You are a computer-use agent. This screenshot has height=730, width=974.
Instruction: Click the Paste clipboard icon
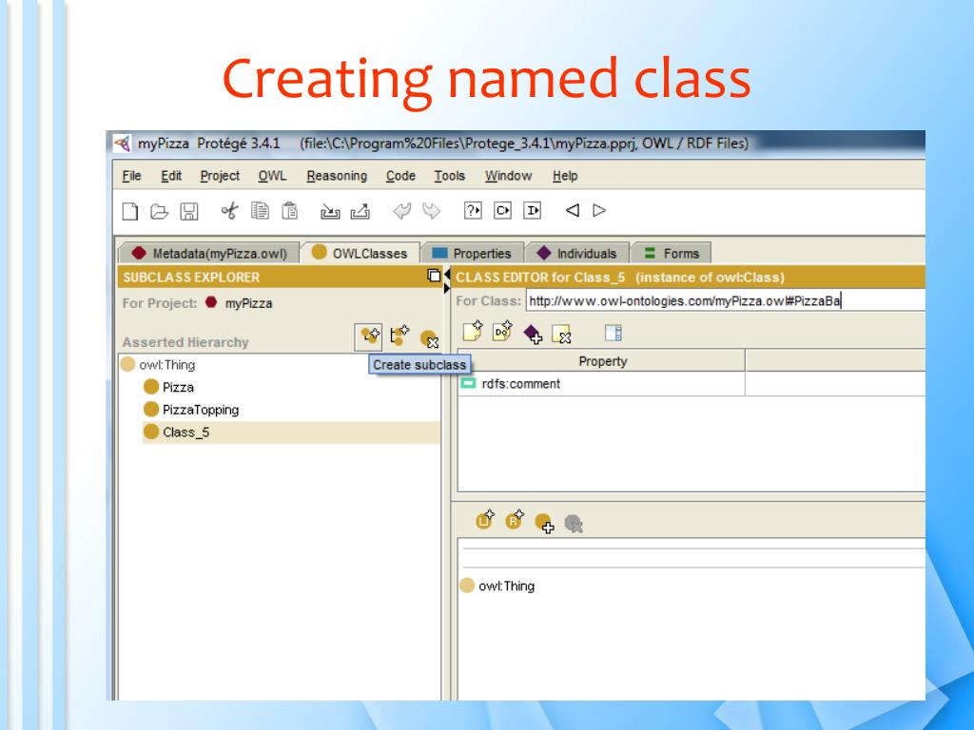[x=289, y=211]
